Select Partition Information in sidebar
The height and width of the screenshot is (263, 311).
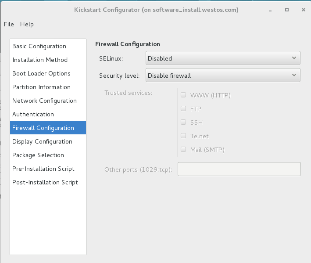pos(41,87)
